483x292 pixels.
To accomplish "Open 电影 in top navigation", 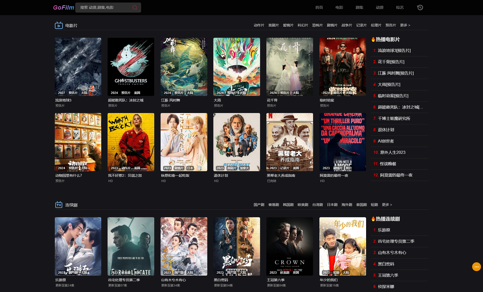I will tap(339, 7).
